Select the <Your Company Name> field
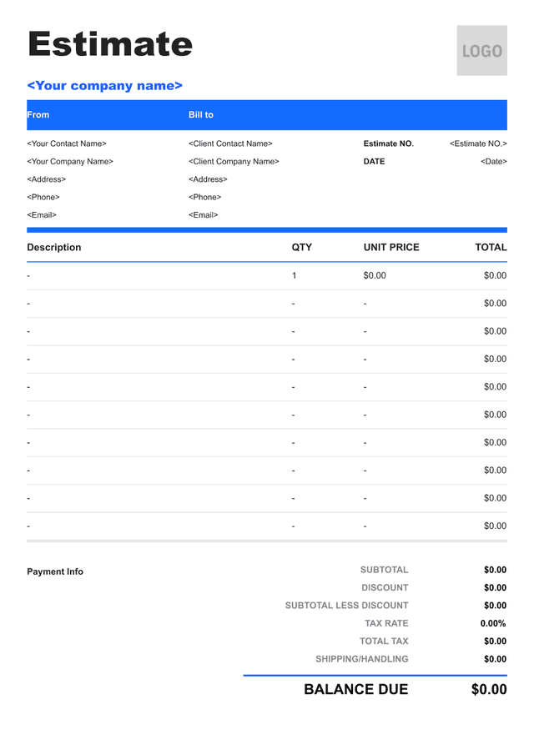Image resolution: width=534 pixels, height=755 pixels. pos(70,161)
